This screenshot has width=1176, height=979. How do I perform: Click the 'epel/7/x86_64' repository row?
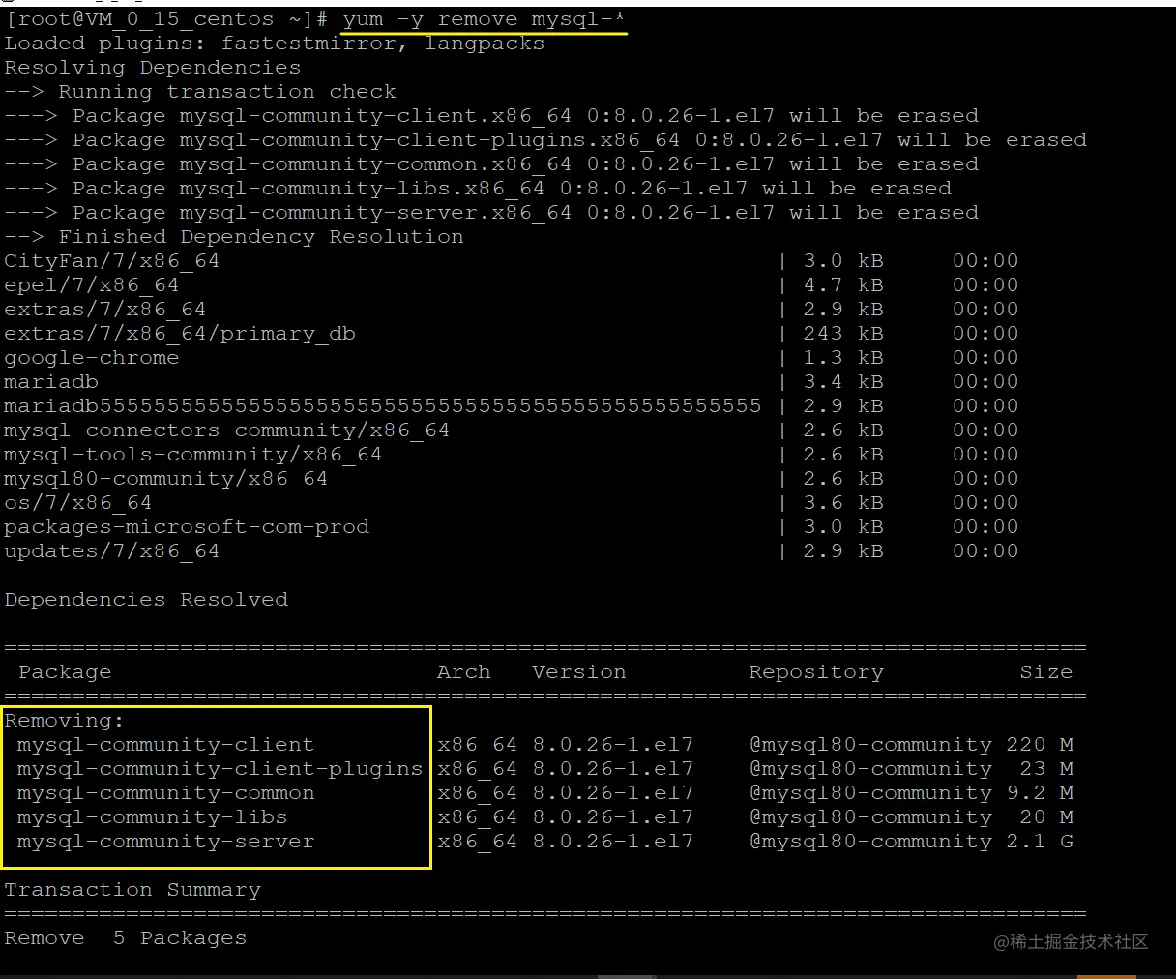[x=512, y=285]
